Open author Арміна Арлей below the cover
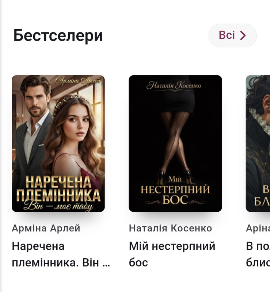The width and height of the screenshot is (270, 292). click(46, 228)
